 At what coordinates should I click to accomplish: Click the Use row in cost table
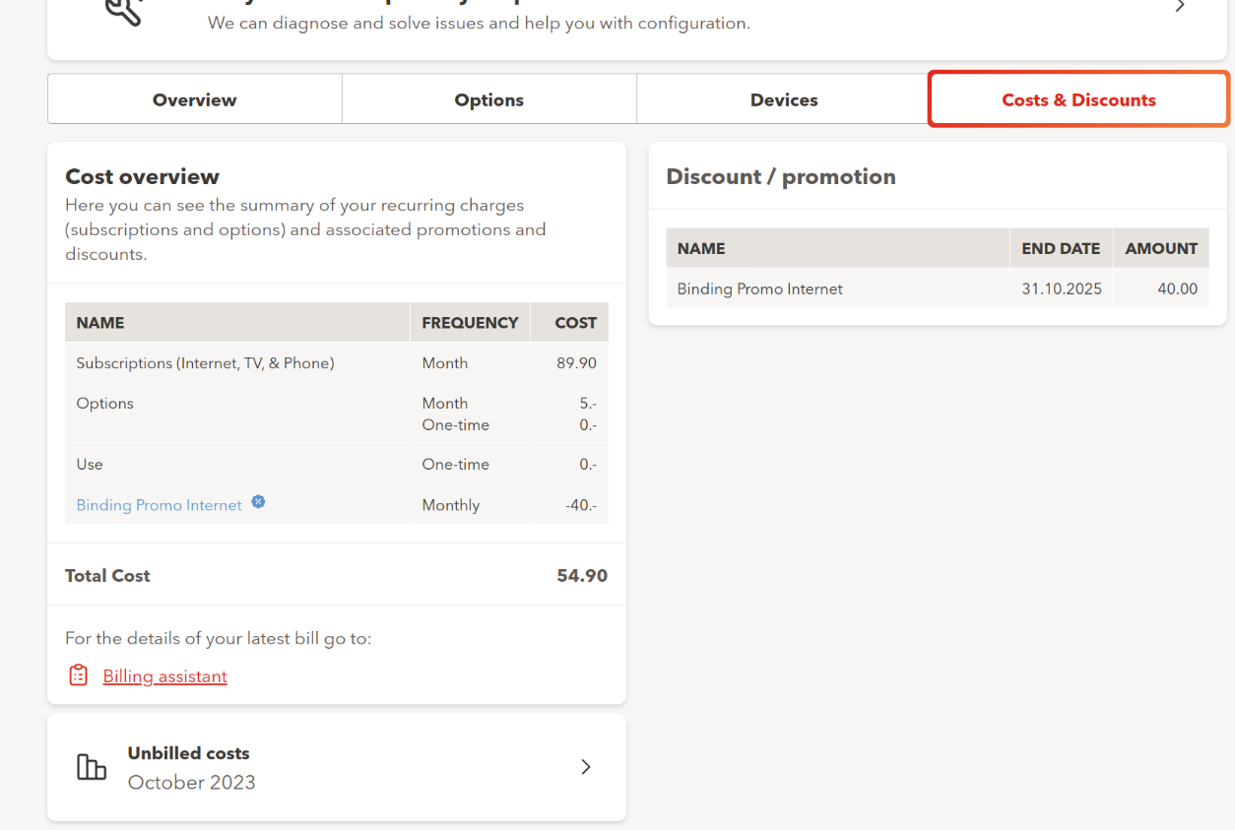[x=90, y=465]
